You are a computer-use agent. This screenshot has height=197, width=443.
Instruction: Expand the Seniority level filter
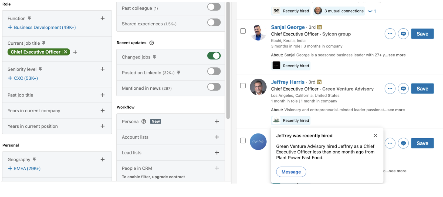click(x=103, y=69)
